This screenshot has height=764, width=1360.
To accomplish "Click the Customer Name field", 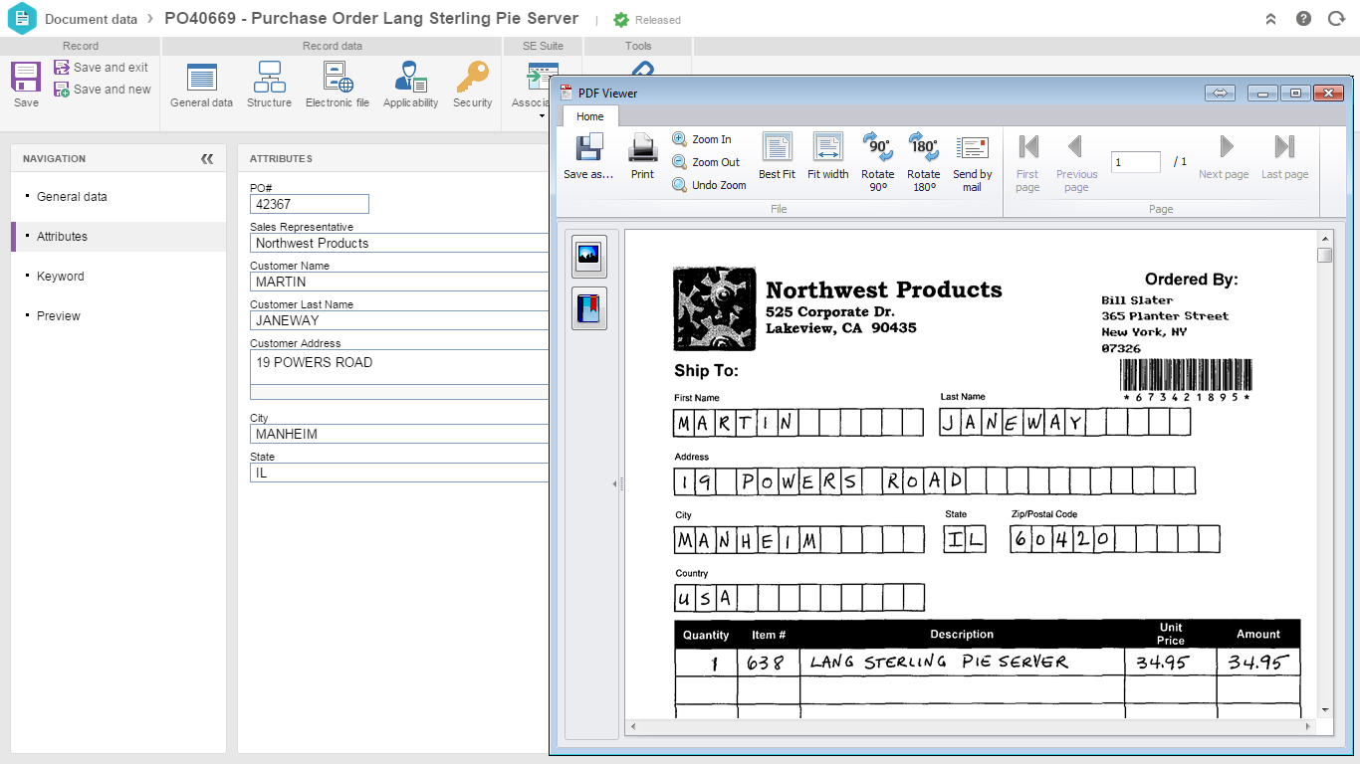I will click(399, 282).
